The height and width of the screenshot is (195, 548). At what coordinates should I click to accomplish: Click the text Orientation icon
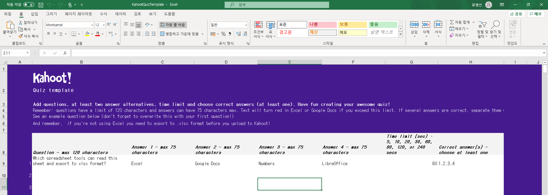(x=147, y=25)
